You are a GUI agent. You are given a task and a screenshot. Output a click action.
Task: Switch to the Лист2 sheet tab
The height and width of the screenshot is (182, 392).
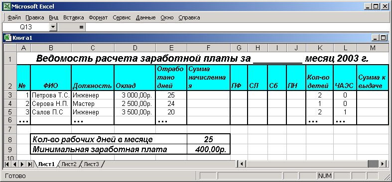(69, 164)
